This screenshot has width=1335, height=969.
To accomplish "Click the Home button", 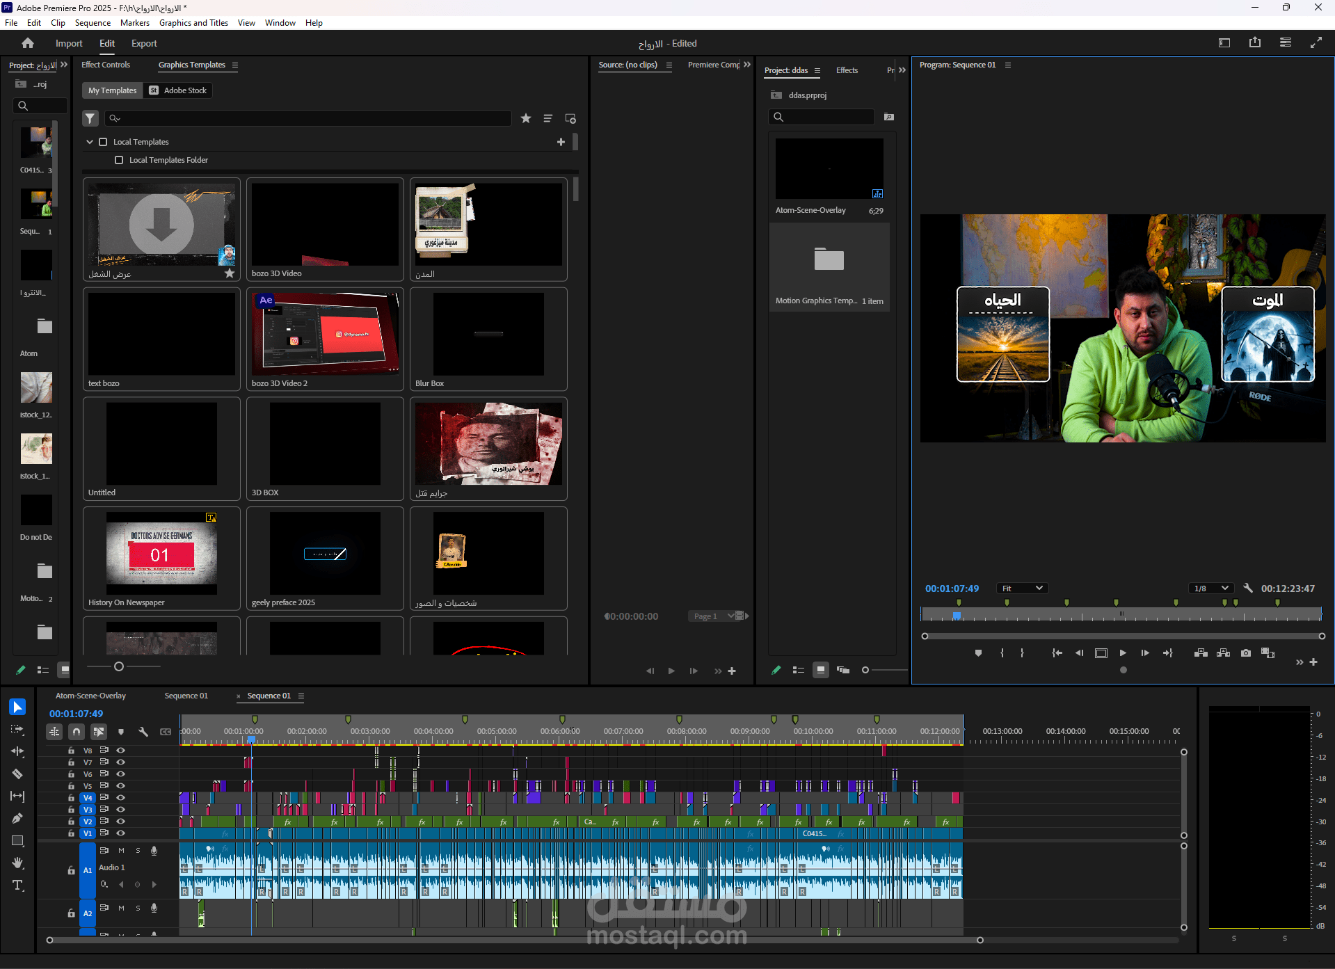I will (x=28, y=43).
